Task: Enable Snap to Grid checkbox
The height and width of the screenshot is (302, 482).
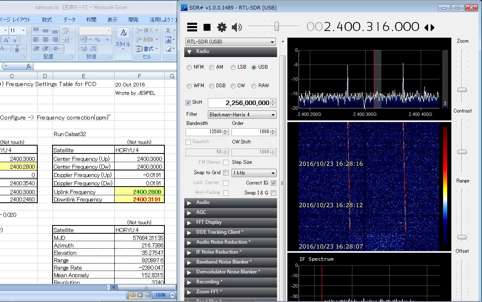Action: [x=226, y=173]
